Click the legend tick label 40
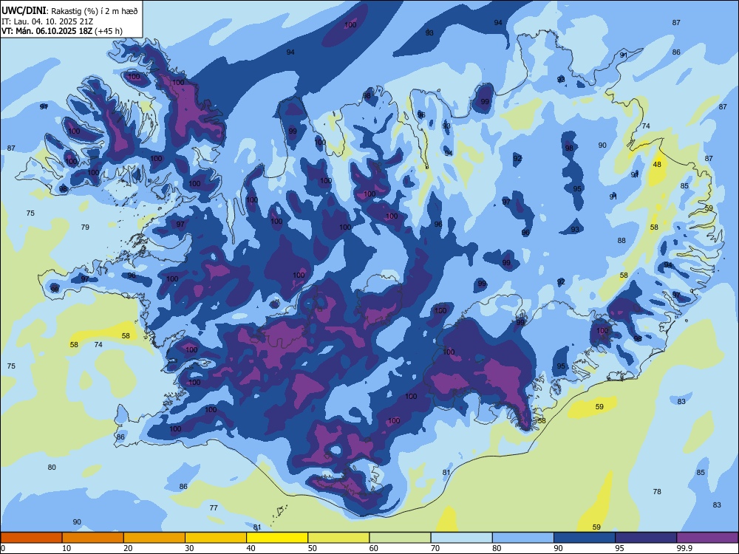The width and height of the screenshot is (739, 554). [x=251, y=548]
